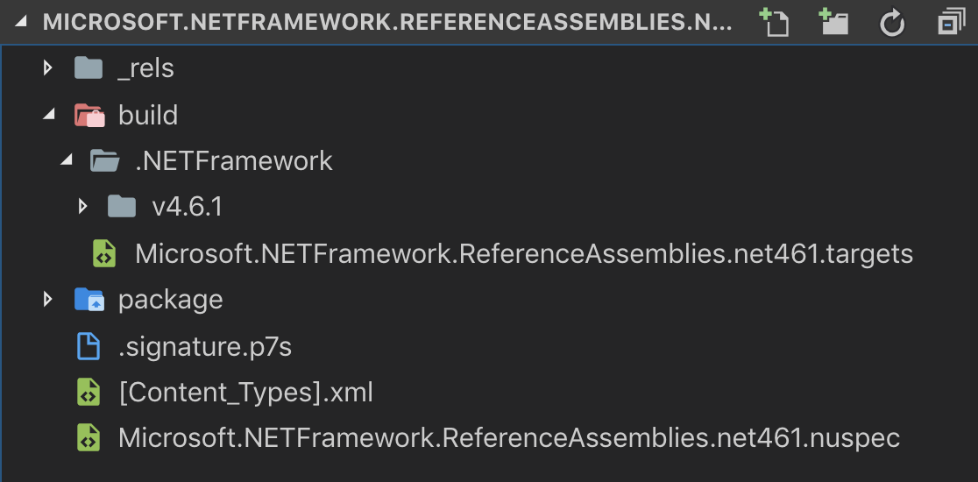
Task: Expand the package folder arrow
Action: 48,300
